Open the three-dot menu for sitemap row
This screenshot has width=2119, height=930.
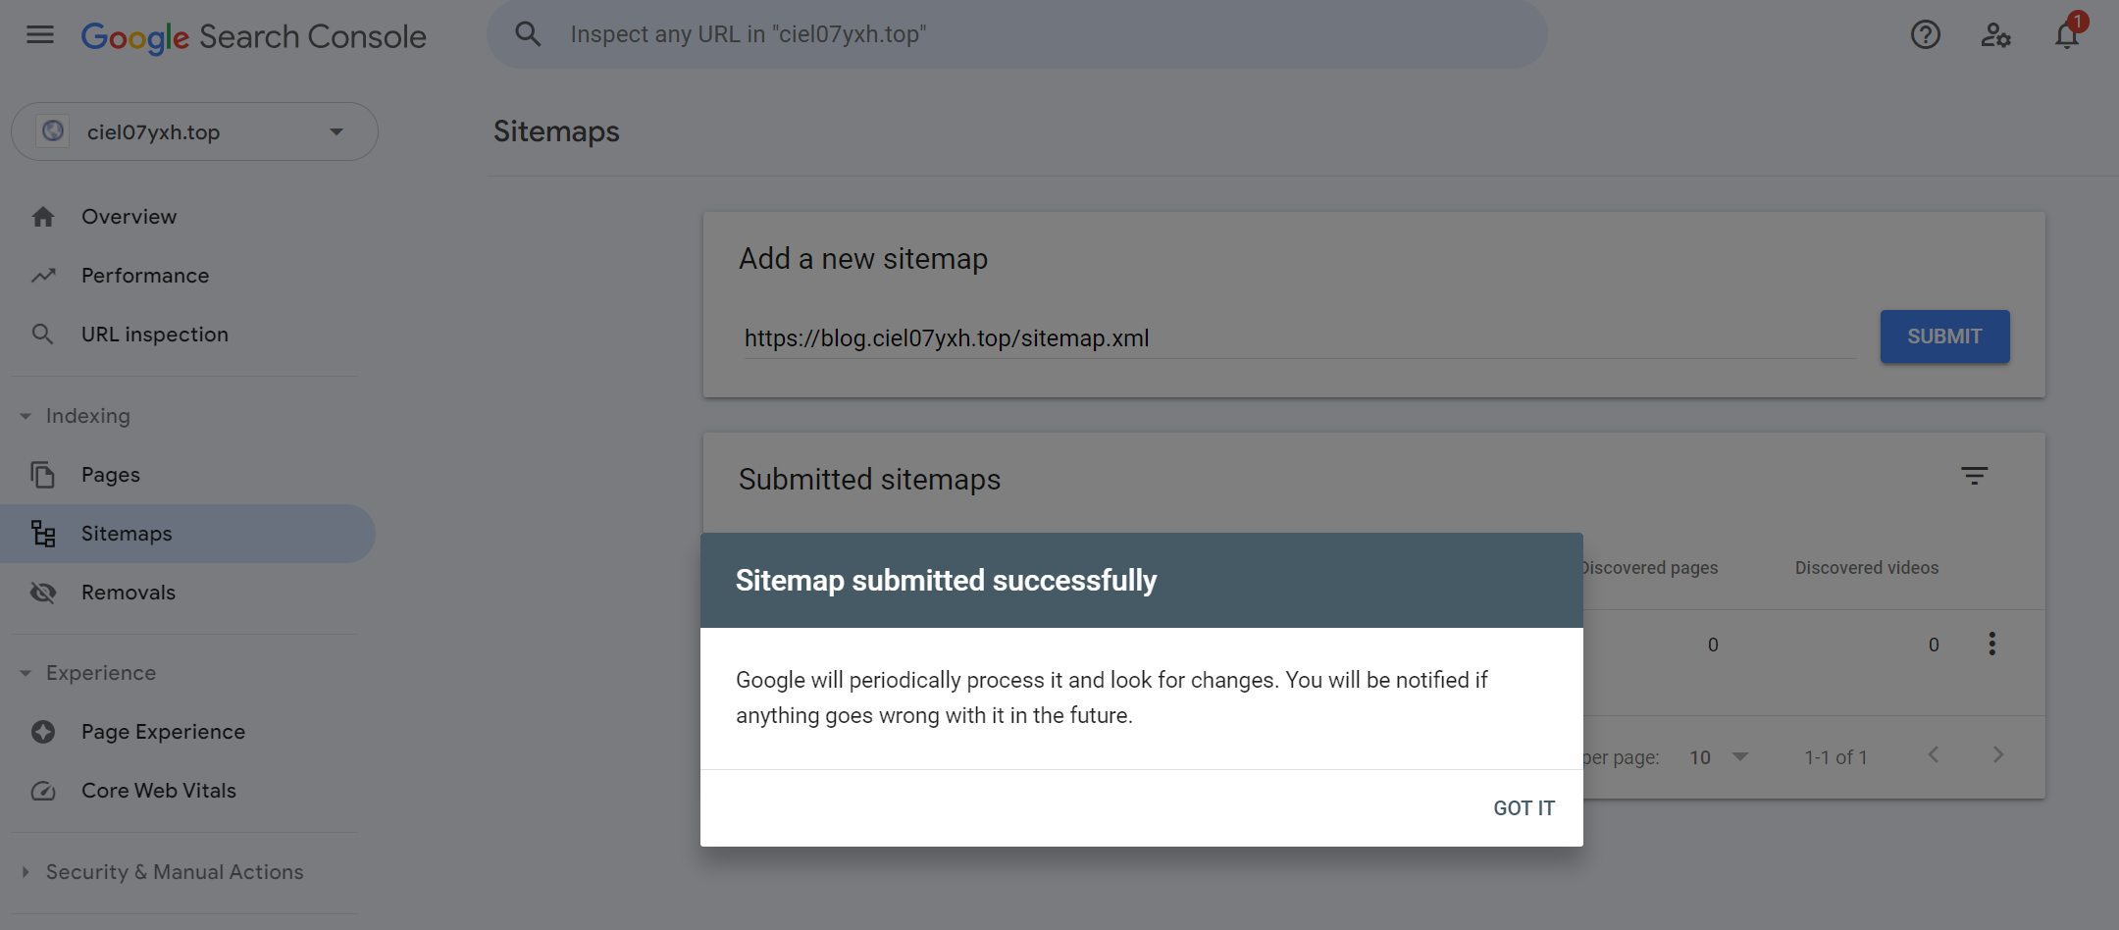[1991, 644]
